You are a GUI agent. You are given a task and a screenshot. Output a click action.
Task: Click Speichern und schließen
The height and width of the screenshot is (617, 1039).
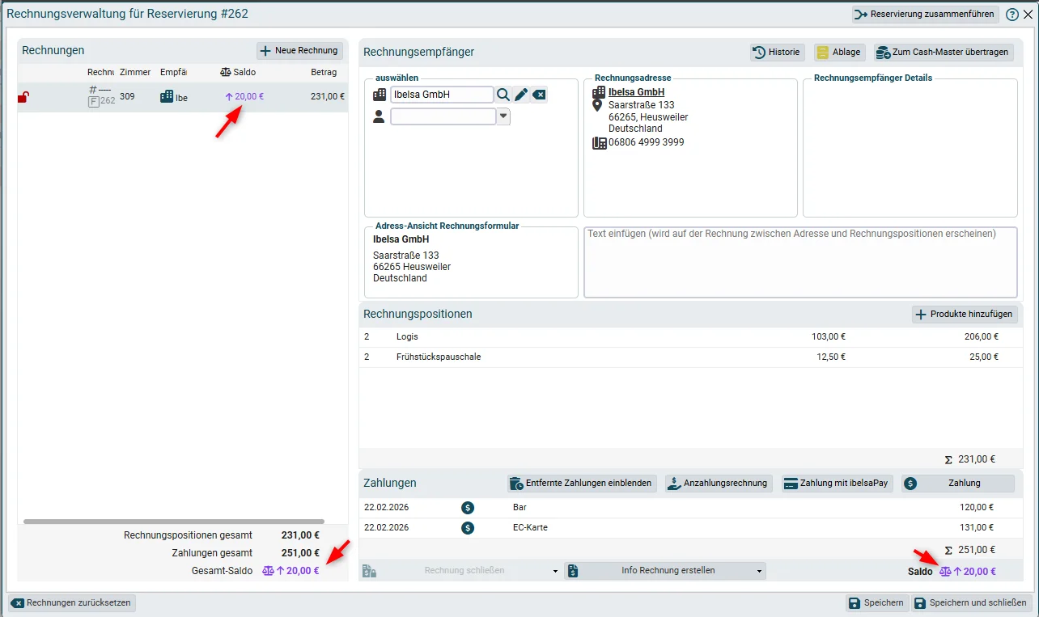971,602
